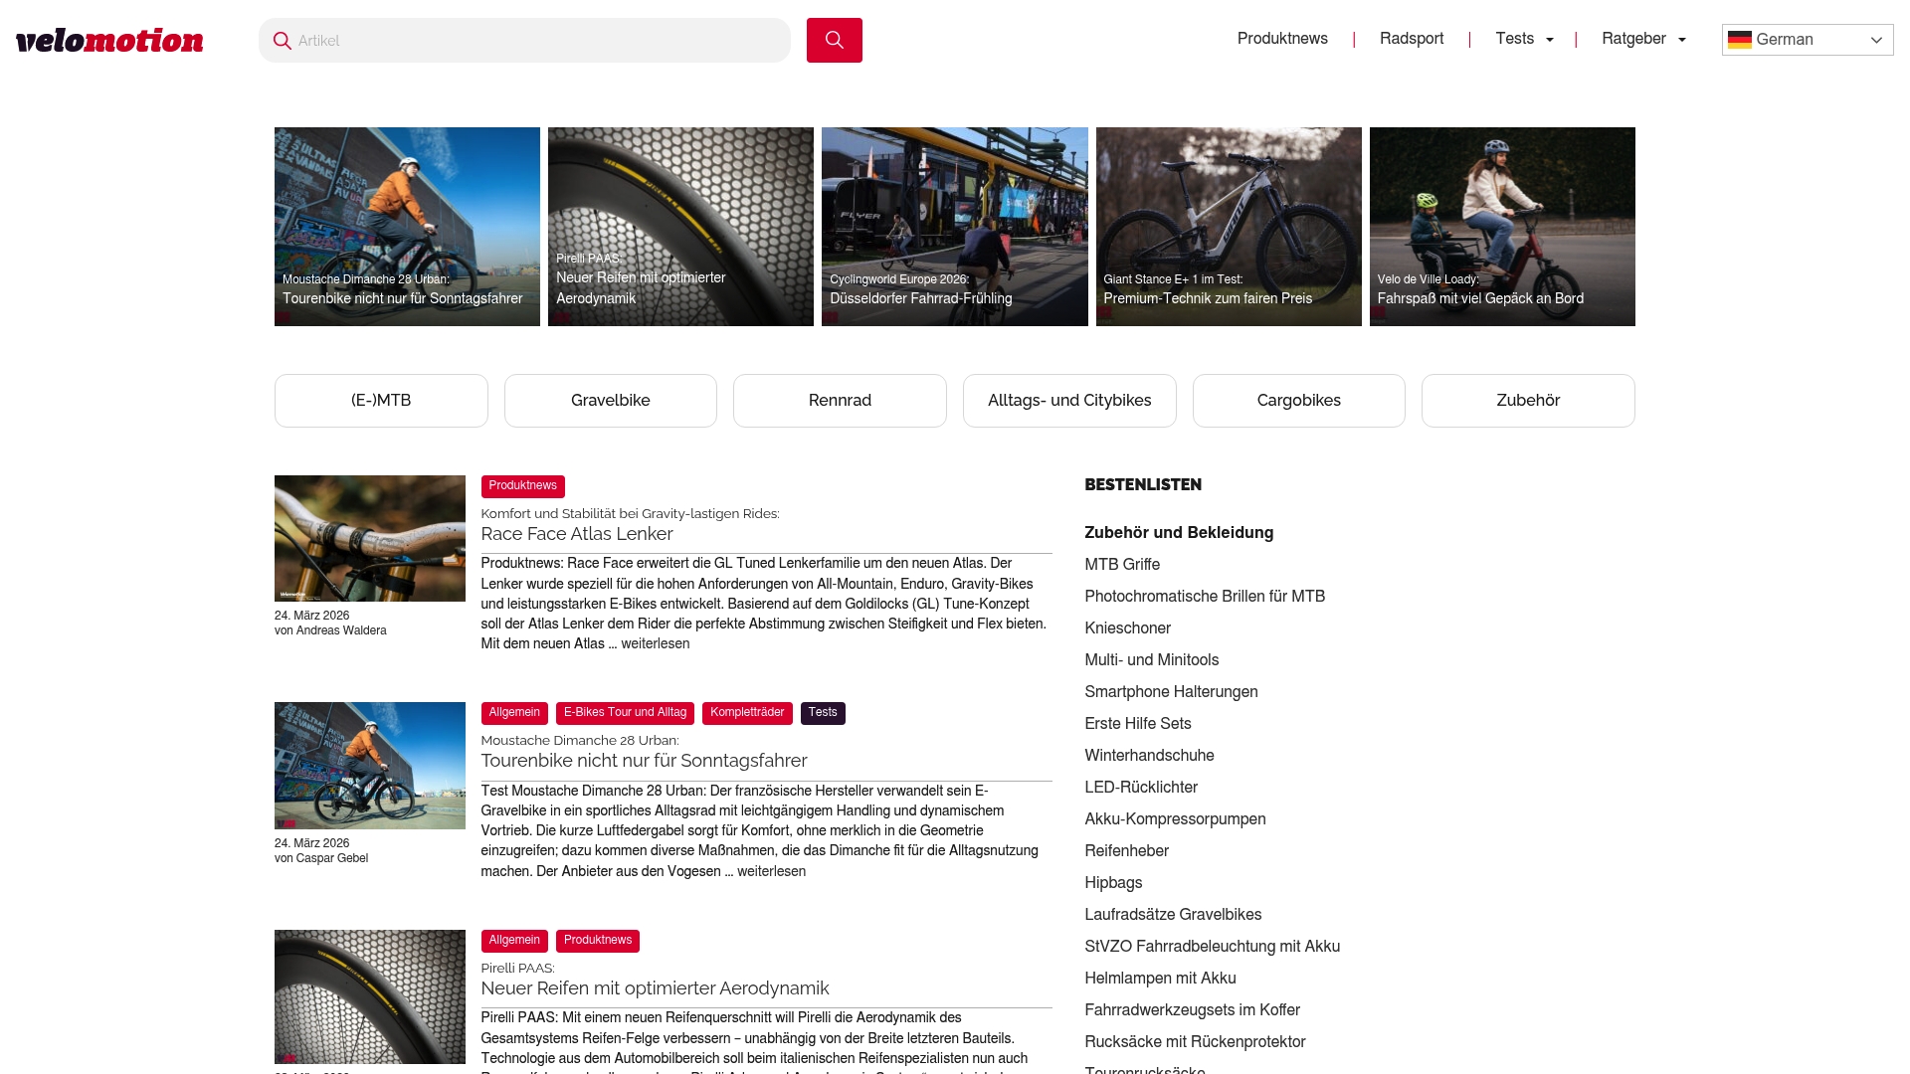Click the Race Face Atlas Lenker thumbnail
Viewport: 1910px width, 1074px height.
pyautogui.click(x=369, y=538)
